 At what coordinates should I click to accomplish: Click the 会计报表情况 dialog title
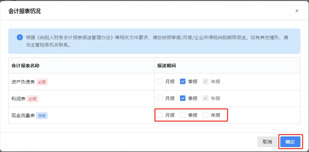[25, 11]
